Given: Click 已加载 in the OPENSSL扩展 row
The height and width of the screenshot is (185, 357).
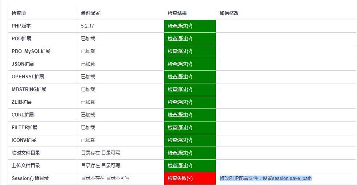Looking at the screenshot, I should [x=88, y=77].
